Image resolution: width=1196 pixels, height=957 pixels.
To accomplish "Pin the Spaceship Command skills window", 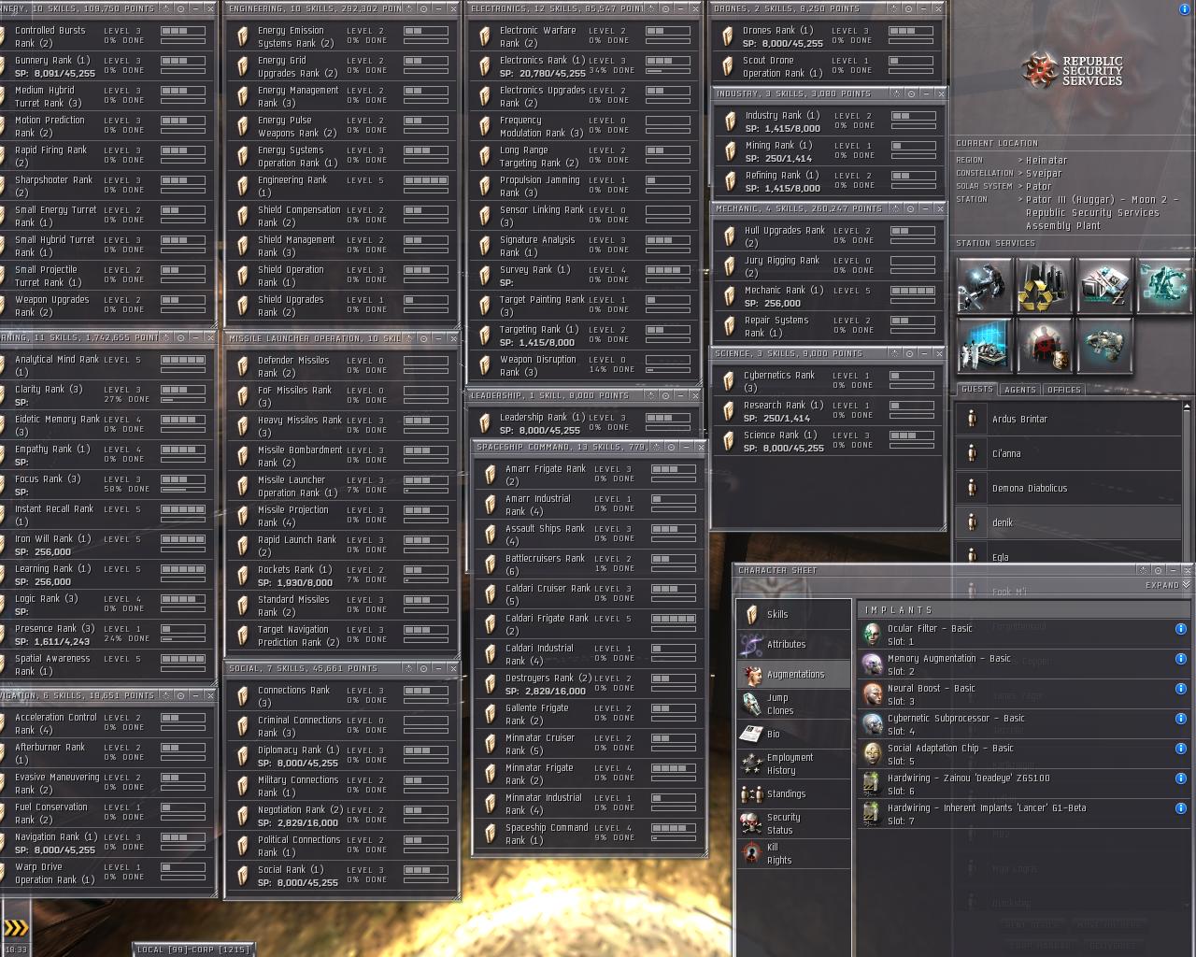I will pos(654,448).
